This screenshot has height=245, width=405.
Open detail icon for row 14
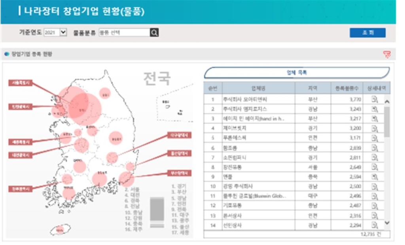coord(375,225)
